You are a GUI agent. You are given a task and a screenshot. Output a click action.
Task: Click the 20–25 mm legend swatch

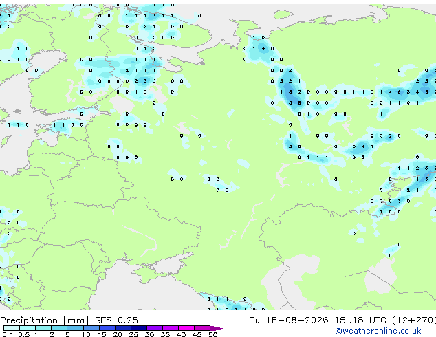pos(122,328)
